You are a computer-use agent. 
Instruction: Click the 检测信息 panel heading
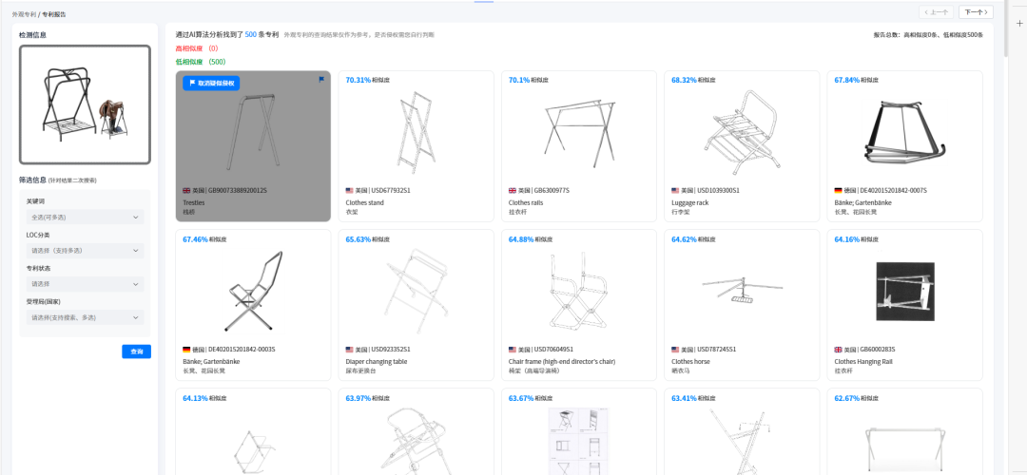click(x=32, y=35)
